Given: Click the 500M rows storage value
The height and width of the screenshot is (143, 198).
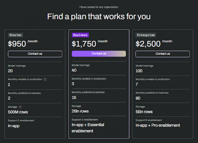Looking at the screenshot, I should point(18,112).
